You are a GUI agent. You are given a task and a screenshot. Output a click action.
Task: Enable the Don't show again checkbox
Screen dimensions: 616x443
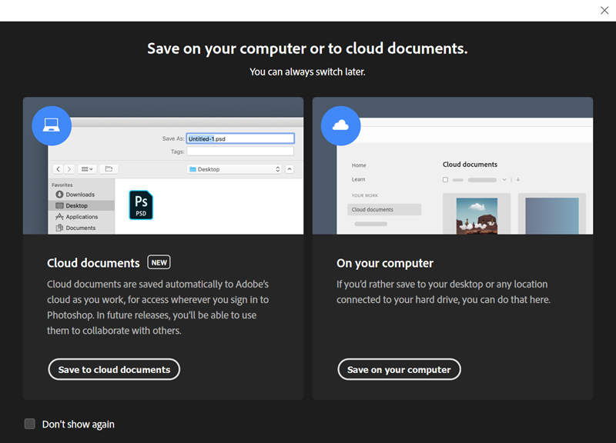pyautogui.click(x=30, y=424)
